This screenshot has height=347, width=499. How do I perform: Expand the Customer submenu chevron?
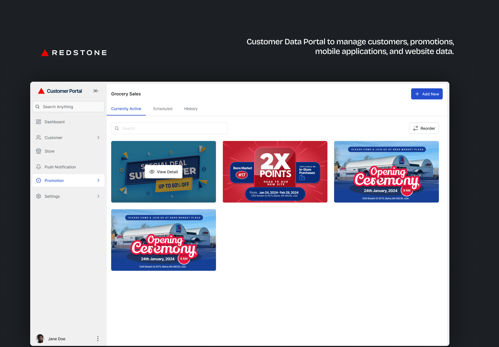[98, 138]
